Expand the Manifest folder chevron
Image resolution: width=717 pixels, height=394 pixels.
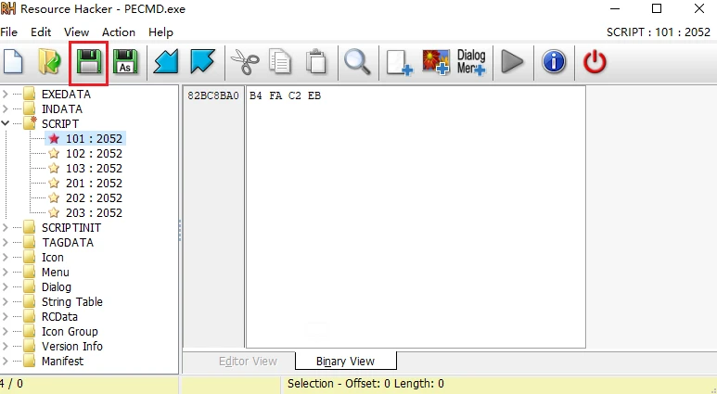[x=5, y=362]
